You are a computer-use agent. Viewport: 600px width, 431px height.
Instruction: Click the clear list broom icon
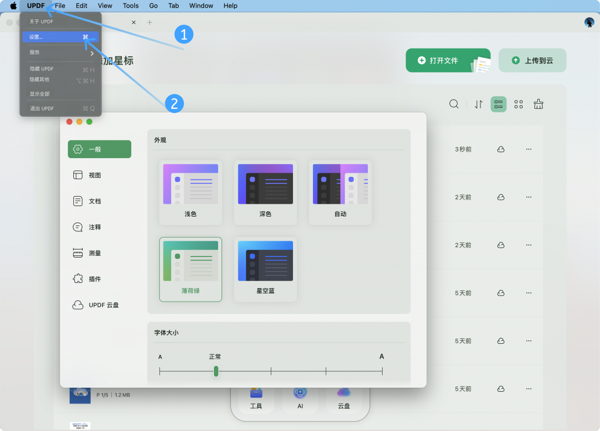(x=538, y=104)
